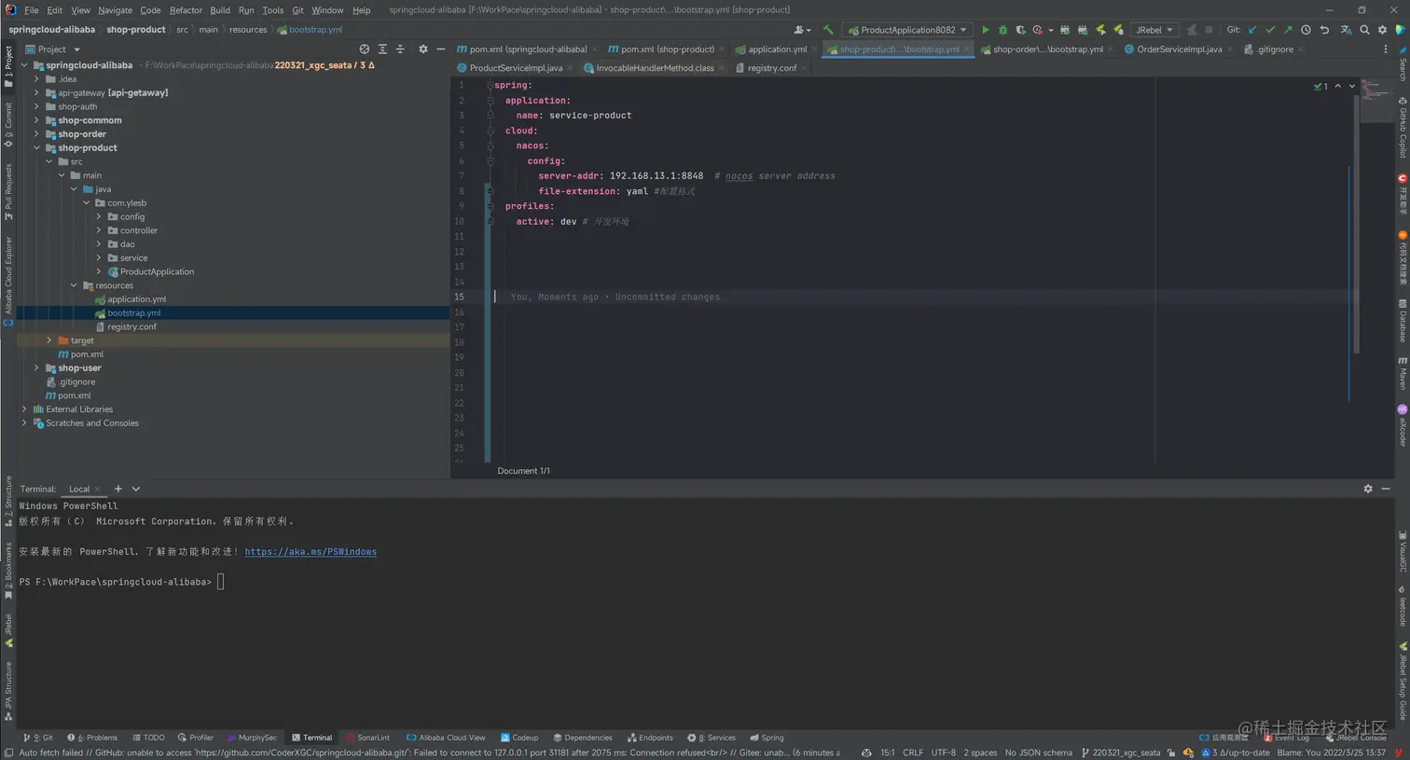1410x760 pixels.
Task: Open Git history clock icon
Action: [x=1306, y=30]
